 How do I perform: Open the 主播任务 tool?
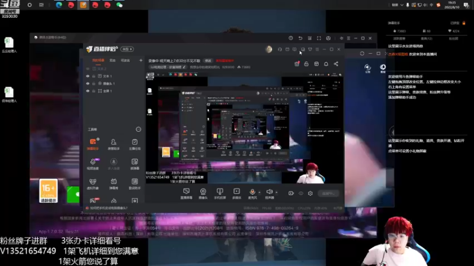coord(134,144)
